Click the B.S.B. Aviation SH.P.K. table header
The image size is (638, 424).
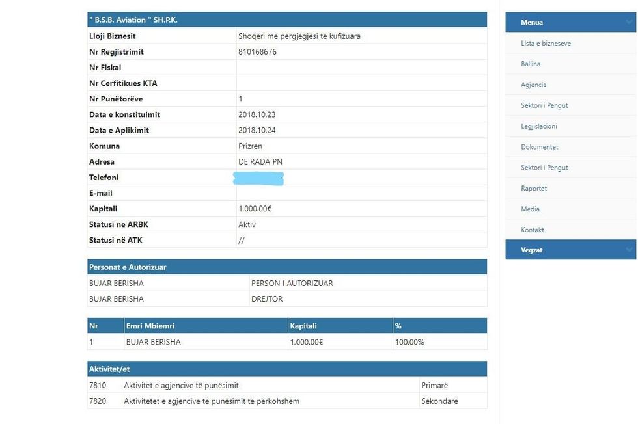(133, 20)
